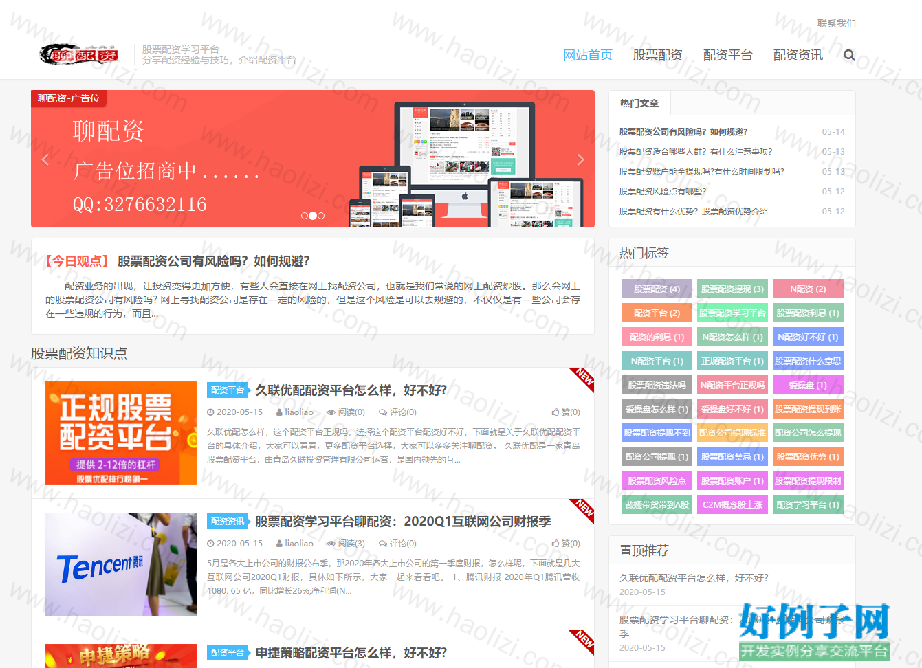Open author liaoliao on 2020Q1财报季 article
The height and width of the screenshot is (668, 922).
[x=295, y=544]
